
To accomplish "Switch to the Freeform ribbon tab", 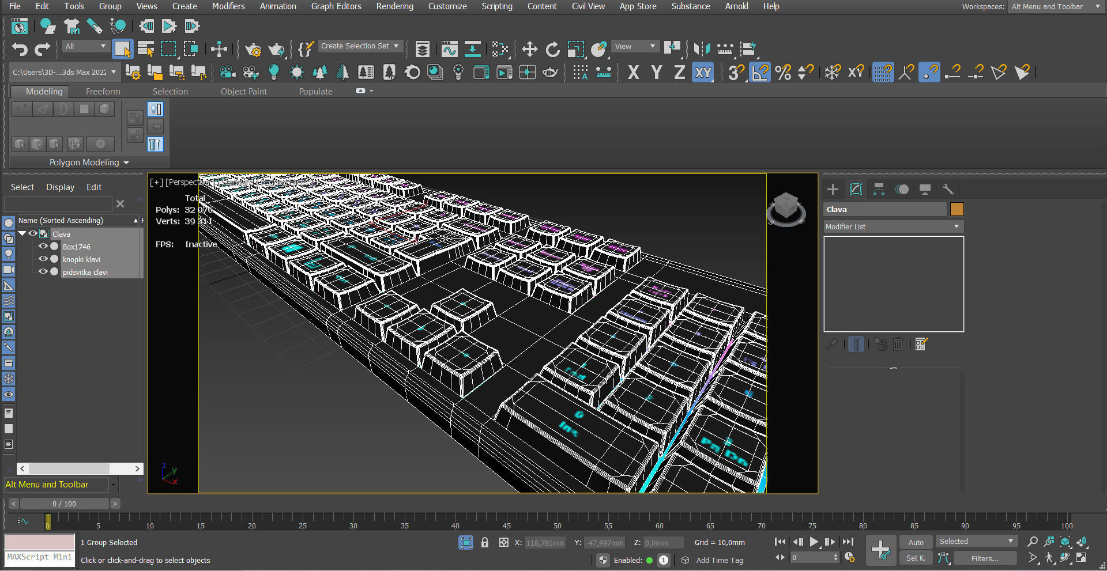I will pos(103,92).
